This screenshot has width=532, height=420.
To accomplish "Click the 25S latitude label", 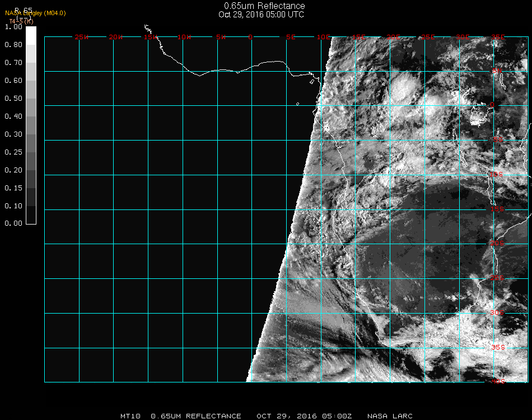I will point(497,278).
